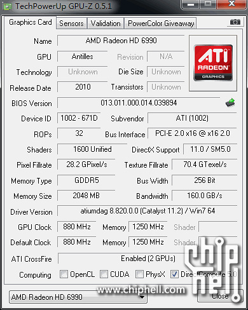Click the Name field showing AMD Radeon
The height and width of the screenshot is (310, 248).
click(x=121, y=41)
